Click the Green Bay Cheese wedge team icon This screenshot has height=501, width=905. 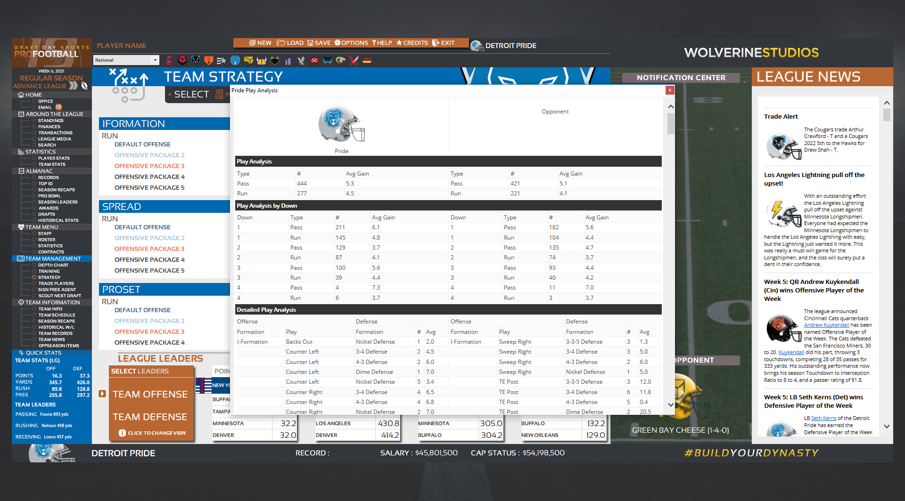point(248,60)
